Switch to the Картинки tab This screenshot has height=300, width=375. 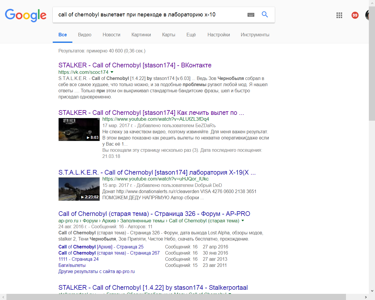141,35
